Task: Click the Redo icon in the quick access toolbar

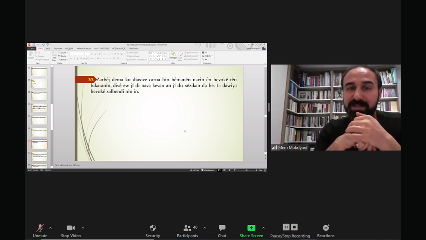Action: (43, 44)
